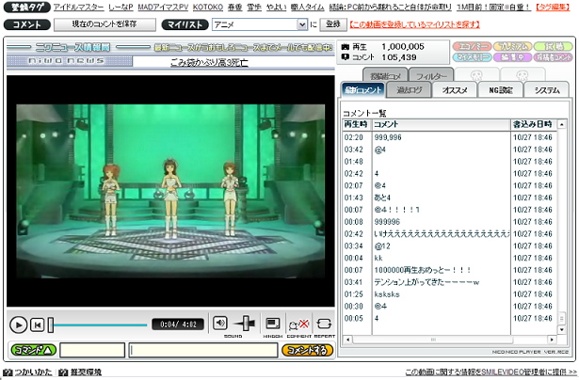579x380 pixels.
Task: Adjust the SOUND volume slider knob
Action: pos(246,324)
